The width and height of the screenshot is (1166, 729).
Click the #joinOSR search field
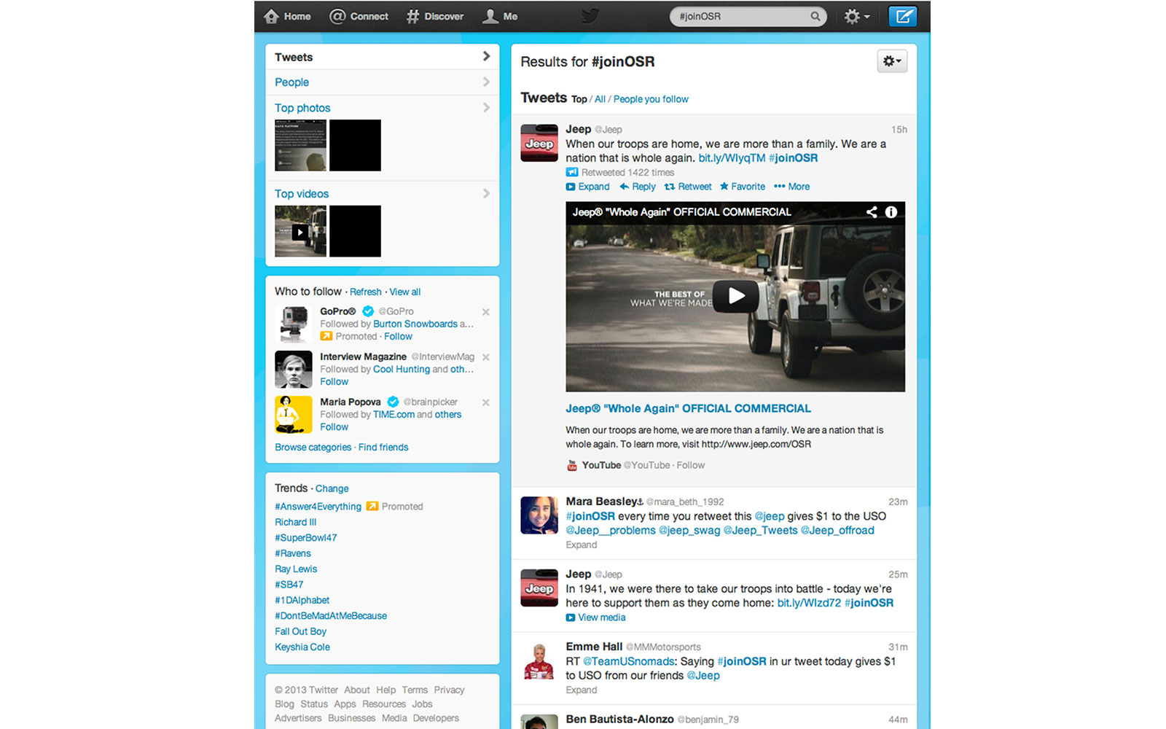click(x=740, y=16)
